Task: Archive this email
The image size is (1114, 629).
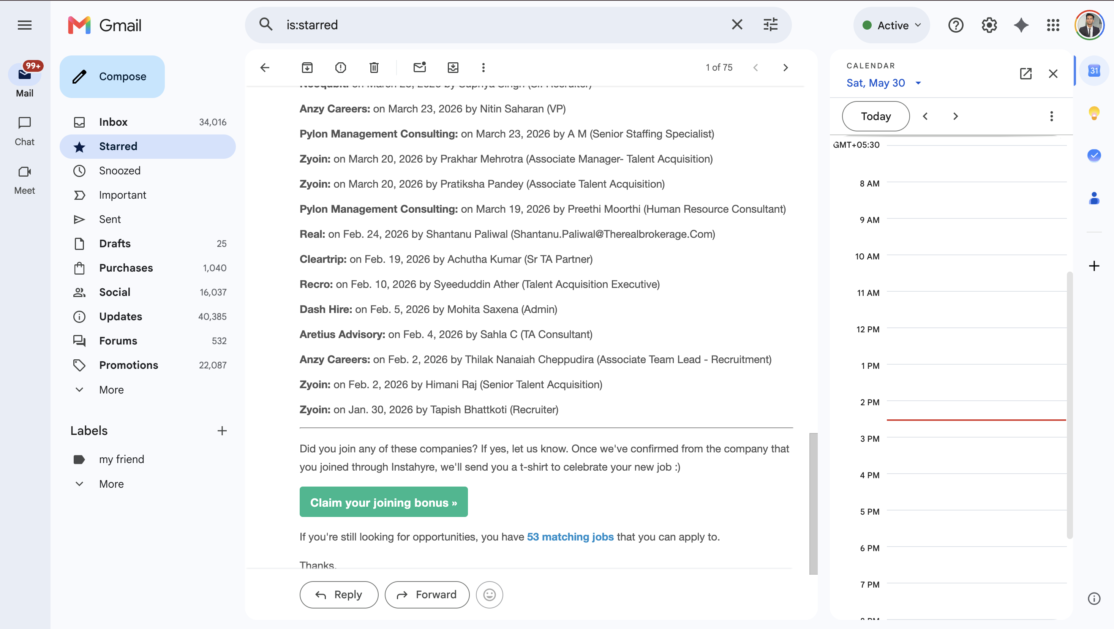Action: [307, 68]
